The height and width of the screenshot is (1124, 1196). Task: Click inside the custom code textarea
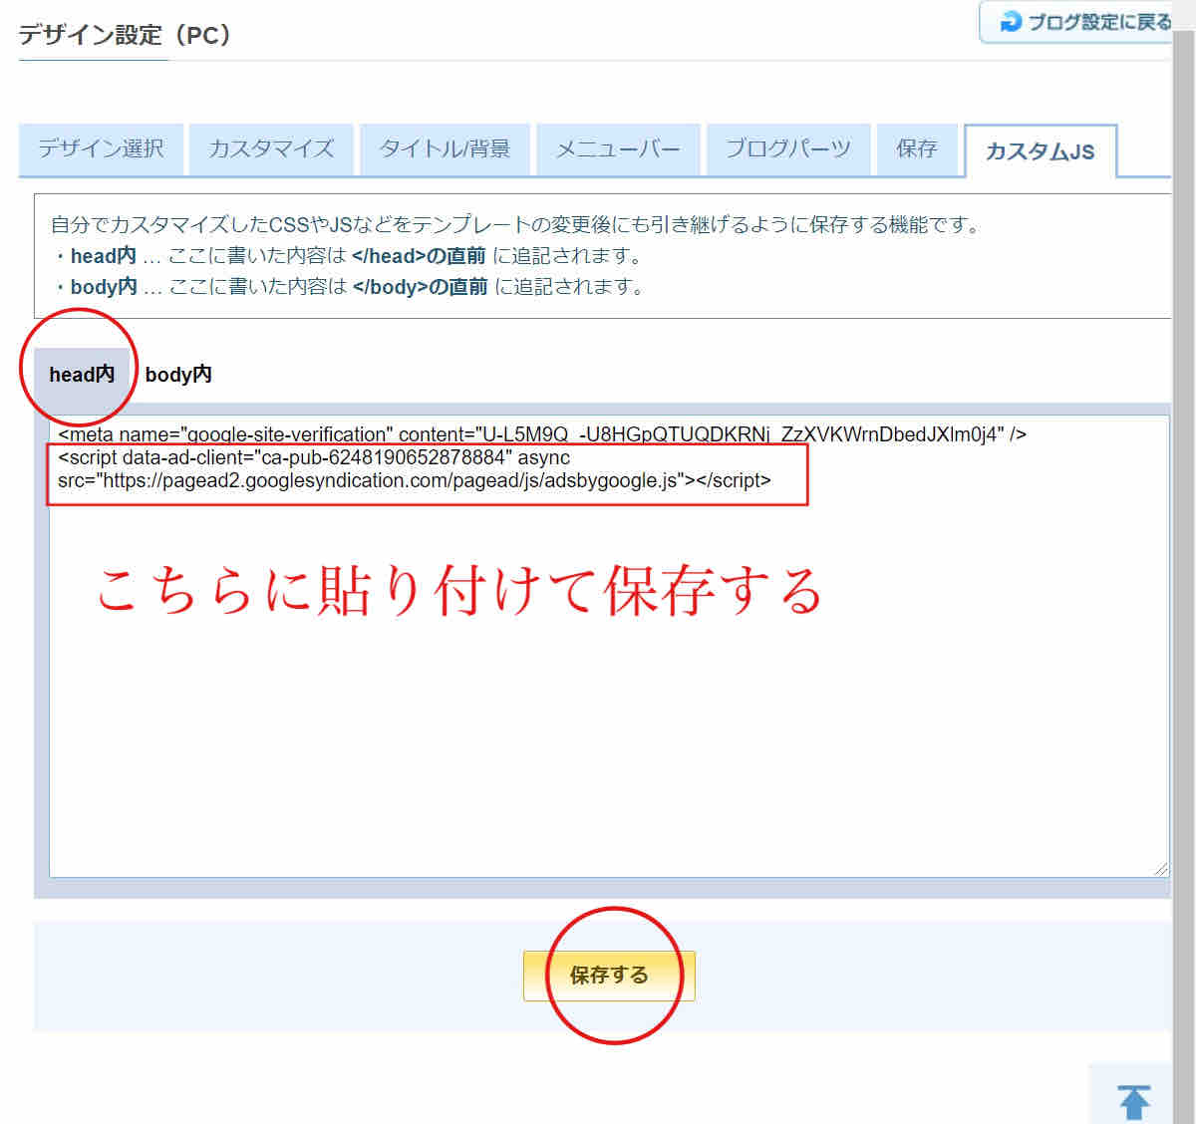(609, 646)
